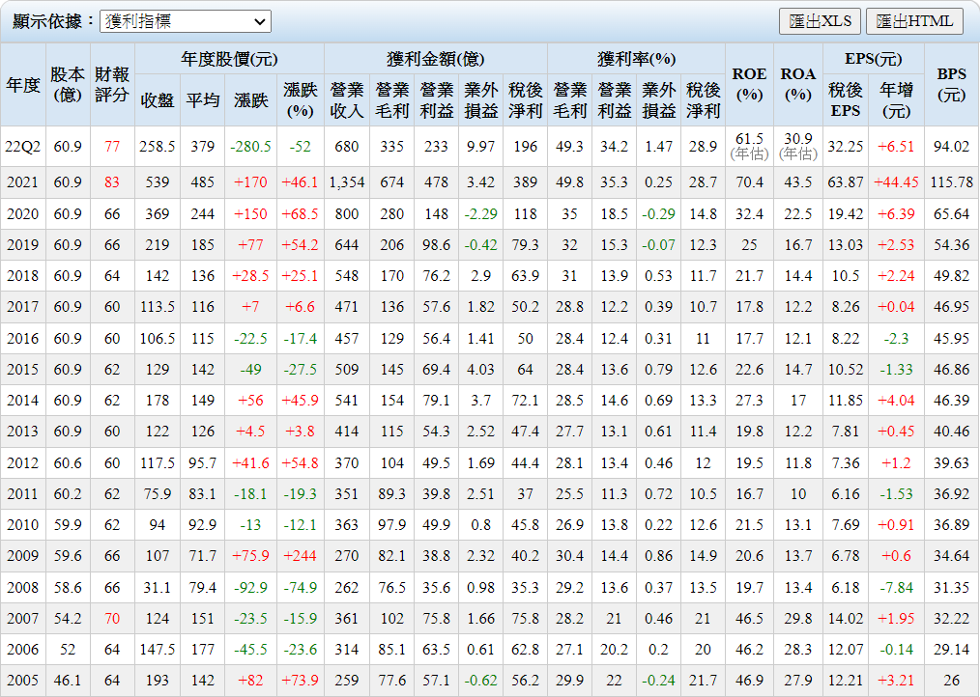
Task: Click the 2021 年增 value +44.45
Action: point(896,182)
